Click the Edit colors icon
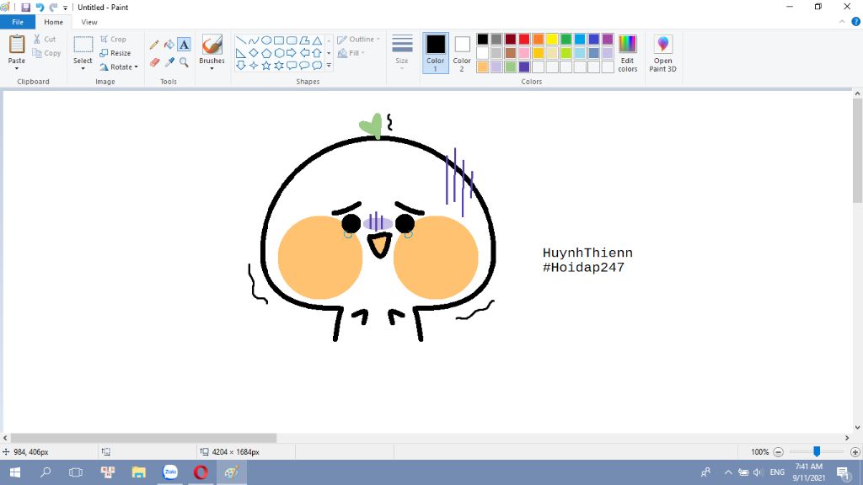 point(628,52)
